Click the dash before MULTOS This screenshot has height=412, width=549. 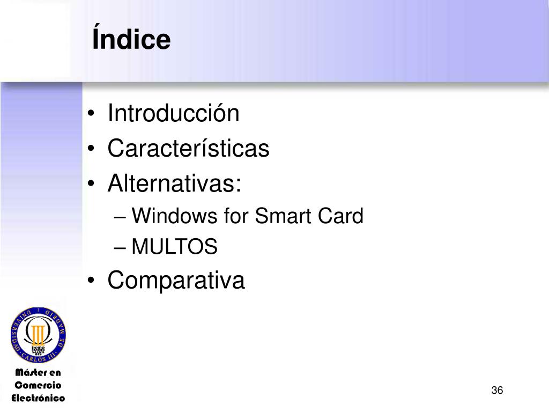click(120, 248)
